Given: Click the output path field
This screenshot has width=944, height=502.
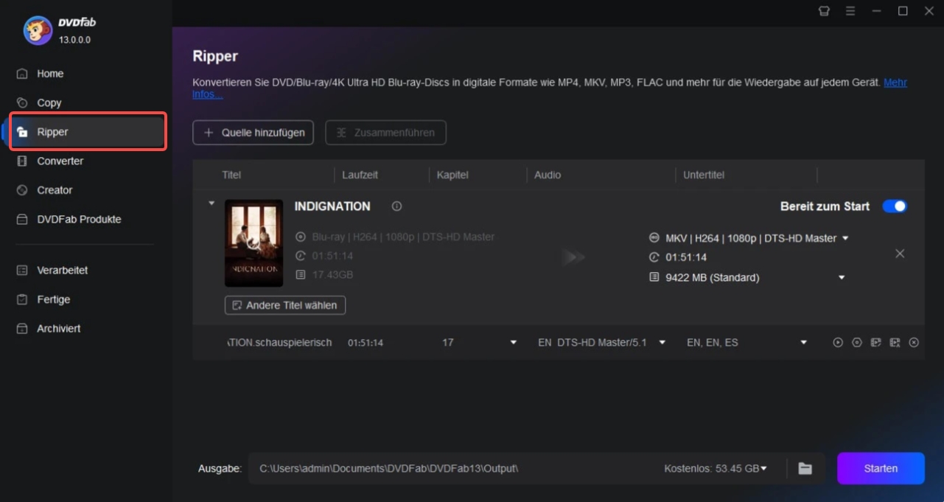Looking at the screenshot, I should (450, 469).
